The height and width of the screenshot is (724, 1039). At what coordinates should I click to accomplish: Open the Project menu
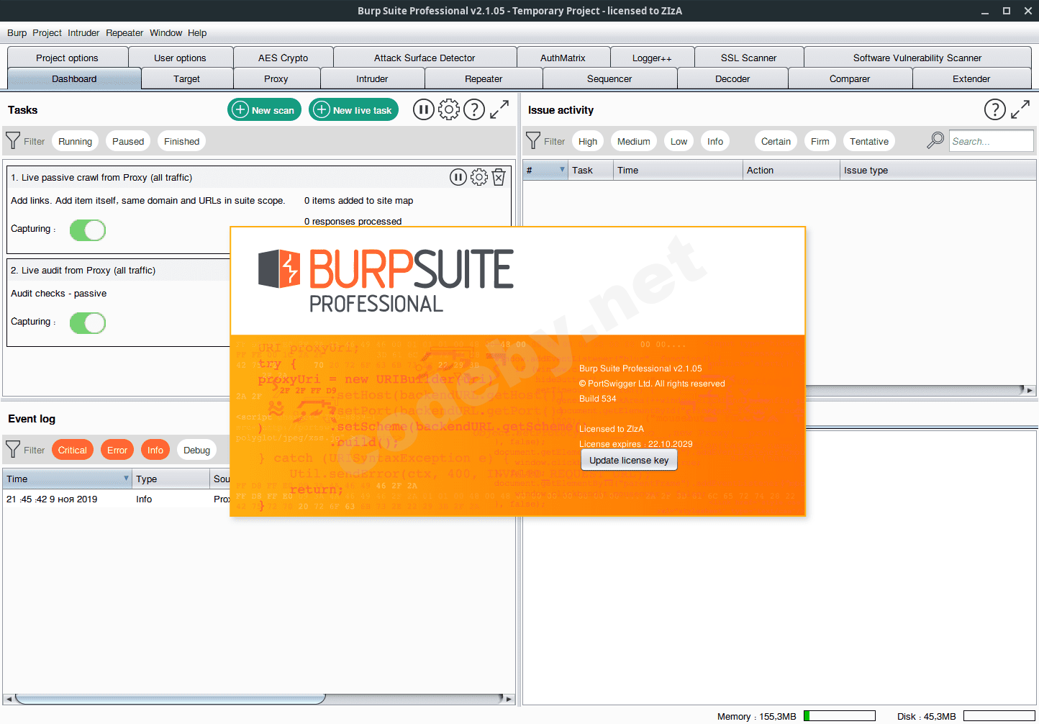pyautogui.click(x=47, y=32)
